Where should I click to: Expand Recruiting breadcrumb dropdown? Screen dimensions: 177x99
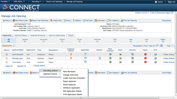tap(36, 2)
